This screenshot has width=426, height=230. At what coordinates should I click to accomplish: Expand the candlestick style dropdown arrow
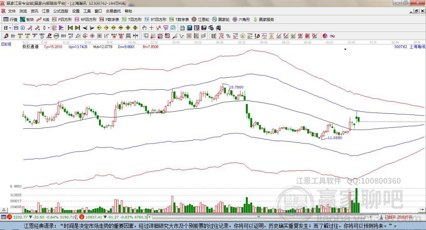(x=49, y=28)
